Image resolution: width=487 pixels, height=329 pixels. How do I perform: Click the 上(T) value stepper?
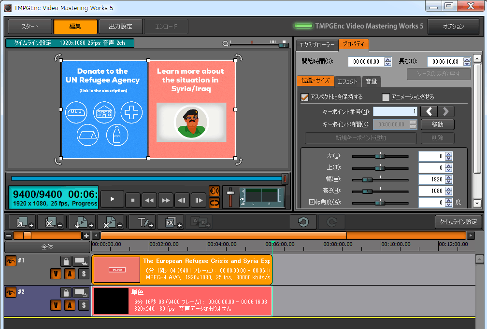pyautogui.click(x=448, y=168)
